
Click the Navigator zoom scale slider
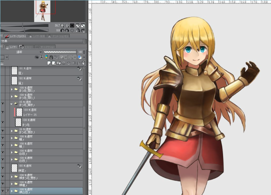click(x=24, y=25)
